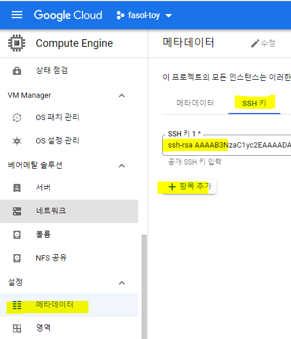The height and width of the screenshot is (339, 291).
Task: Click the sidebar vertical scrollbar
Action: pos(144,286)
